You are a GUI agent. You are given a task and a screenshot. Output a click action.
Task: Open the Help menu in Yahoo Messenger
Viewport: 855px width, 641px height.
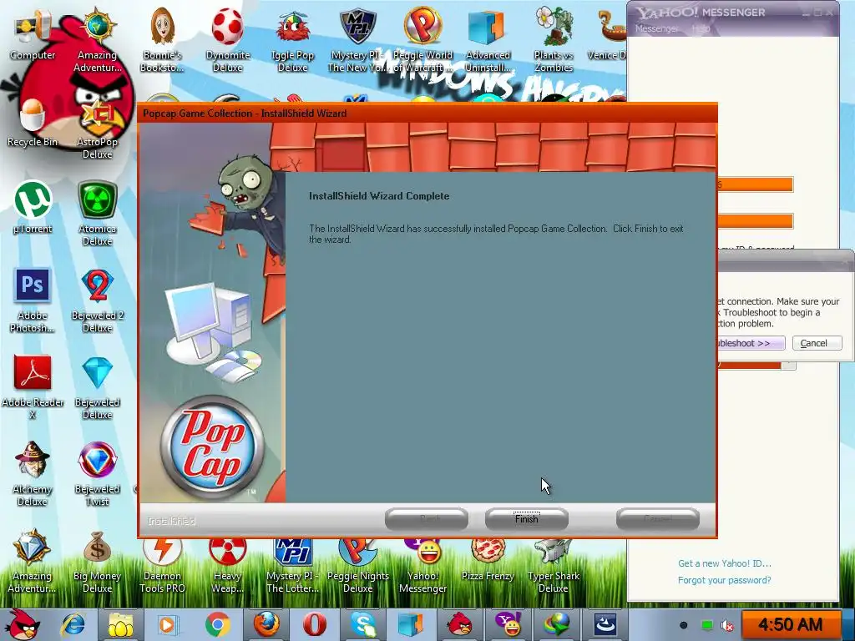point(701,28)
